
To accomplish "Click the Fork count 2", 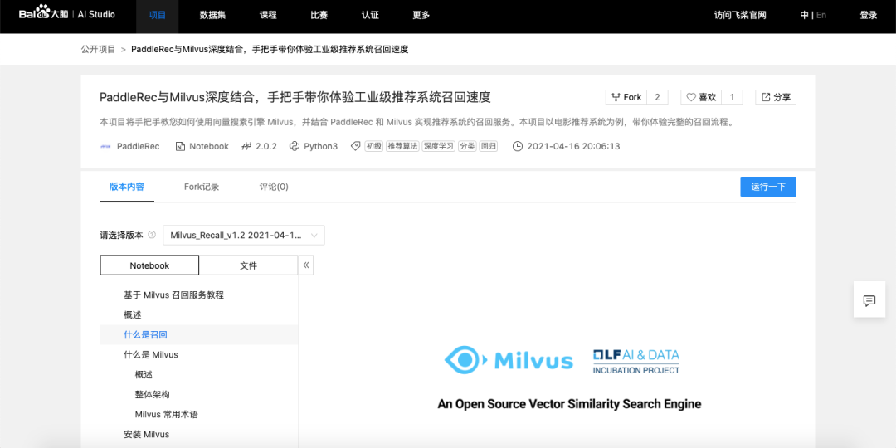I will click(657, 97).
